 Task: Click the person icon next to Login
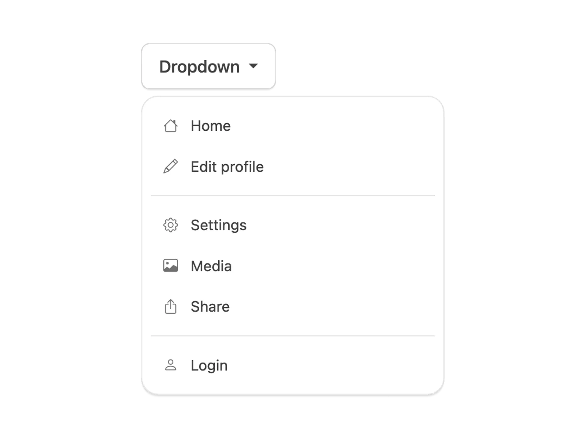(170, 365)
